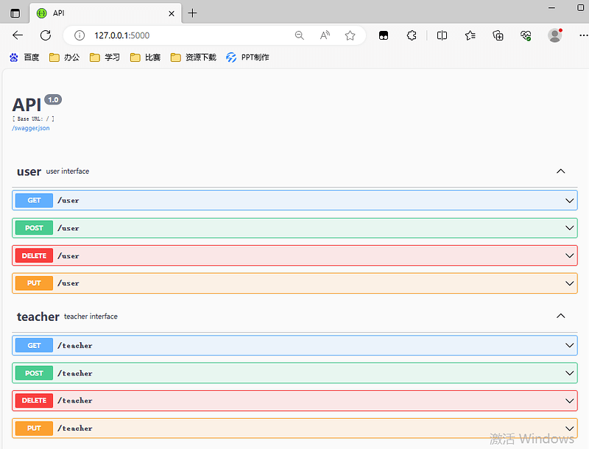This screenshot has width=589, height=449.
Task: Click the 'user interface' description text
Action: tap(68, 172)
